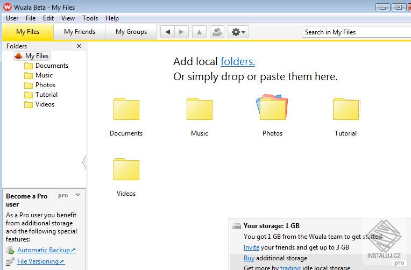Click the storage drive icon

point(237,226)
